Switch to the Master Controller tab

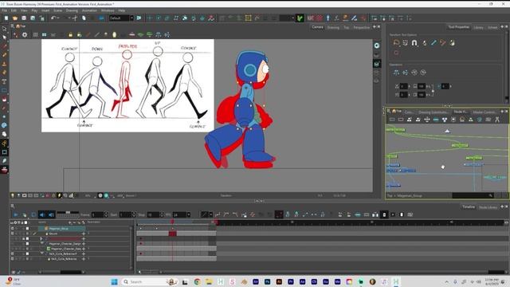[x=484, y=112]
